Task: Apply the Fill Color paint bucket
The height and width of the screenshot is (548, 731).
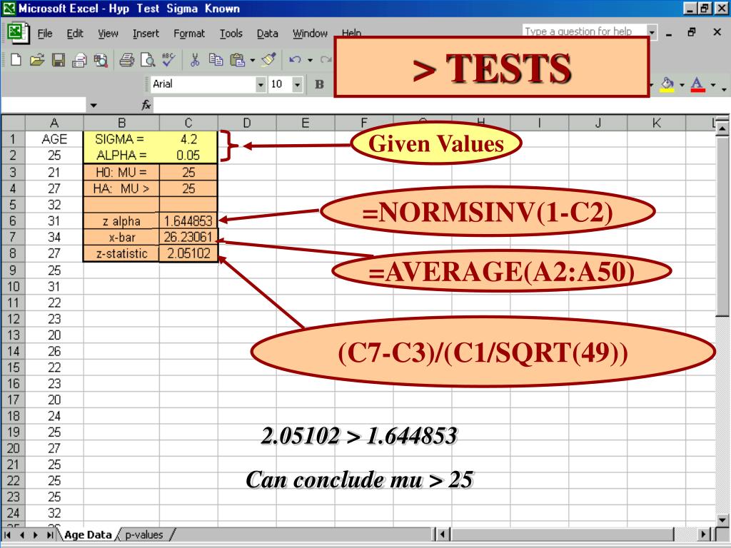Action: click(667, 84)
